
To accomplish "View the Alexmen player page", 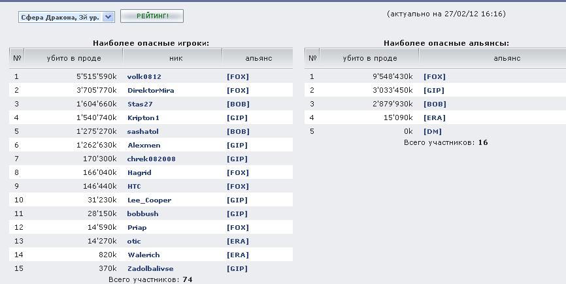I will [x=143, y=145].
